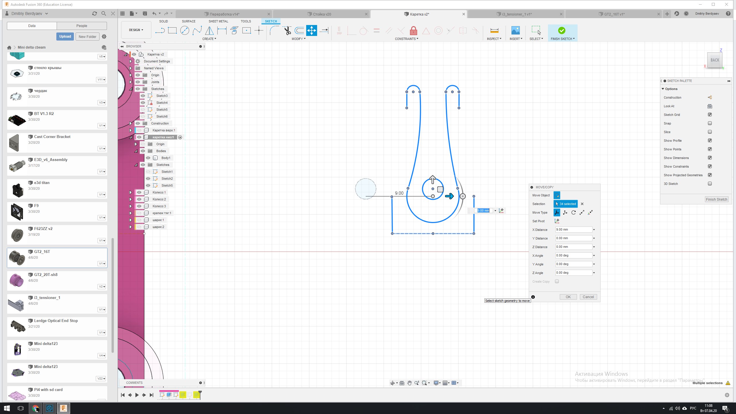Switch to the SOLID tab

click(x=164, y=21)
